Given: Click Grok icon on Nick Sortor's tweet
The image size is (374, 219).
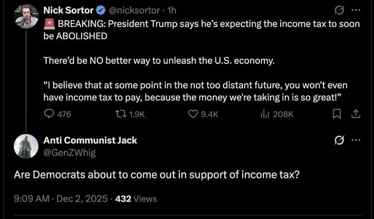Looking at the screenshot, I should (338, 11).
